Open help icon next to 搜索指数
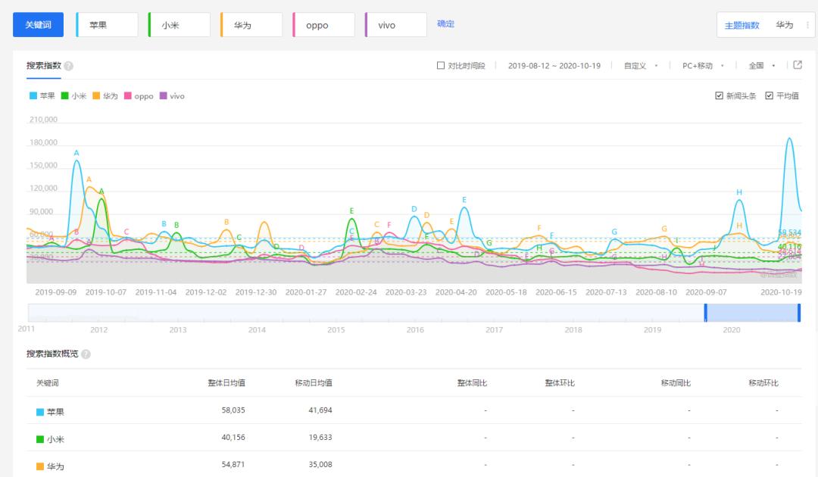Screen dimensions: 818x477 [x=69, y=66]
